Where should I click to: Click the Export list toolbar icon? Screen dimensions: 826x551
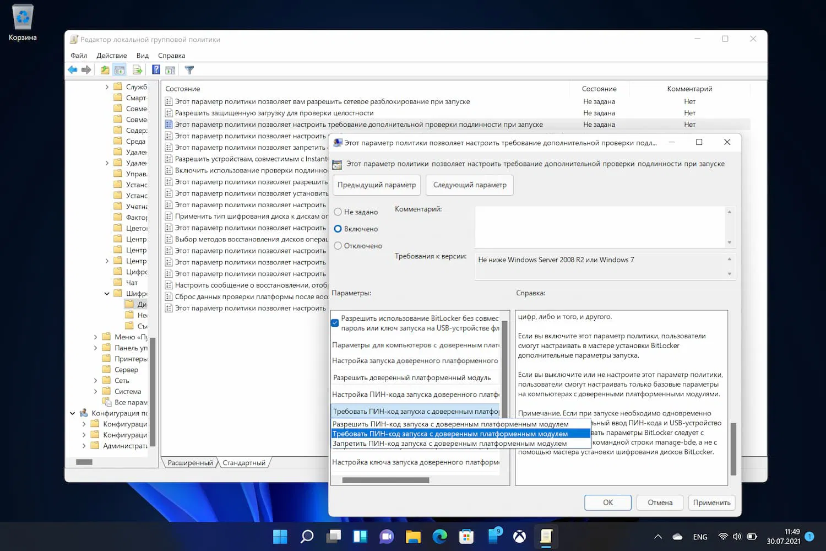[x=137, y=70]
